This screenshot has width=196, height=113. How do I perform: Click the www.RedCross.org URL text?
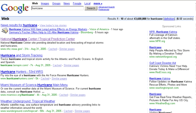point(160,72)
